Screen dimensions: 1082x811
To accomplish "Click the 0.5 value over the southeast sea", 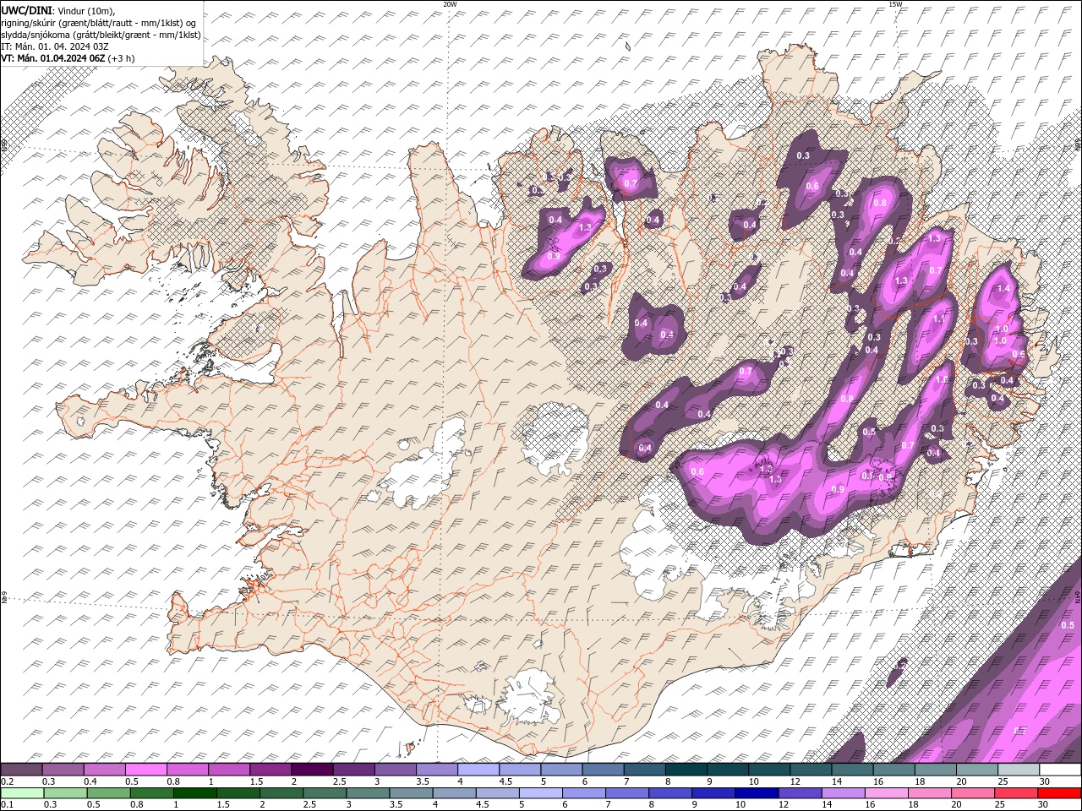I will [1067, 625].
